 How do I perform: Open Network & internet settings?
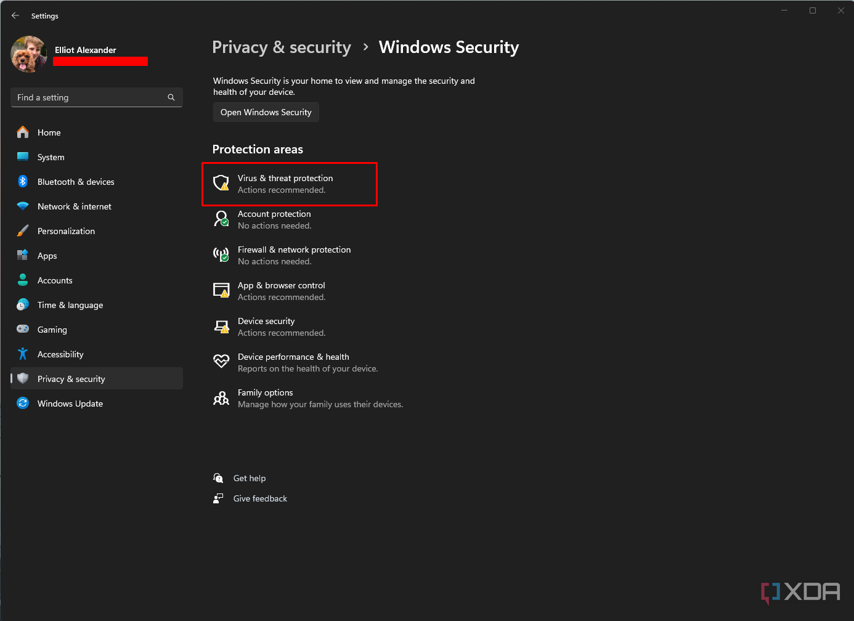(97, 206)
